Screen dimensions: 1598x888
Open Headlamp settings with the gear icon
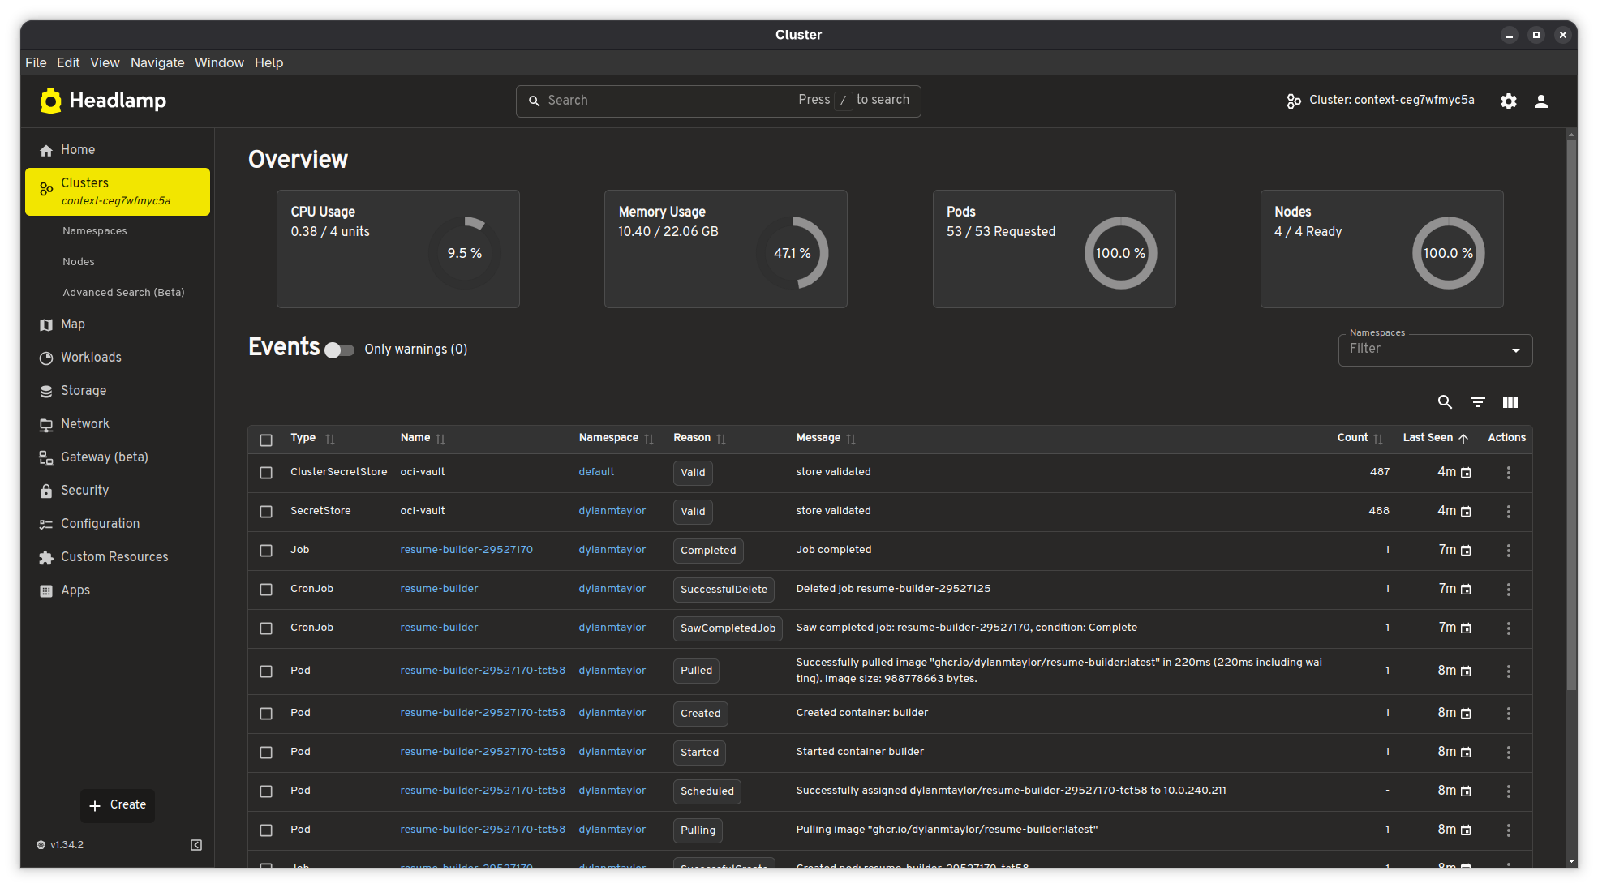(1508, 101)
